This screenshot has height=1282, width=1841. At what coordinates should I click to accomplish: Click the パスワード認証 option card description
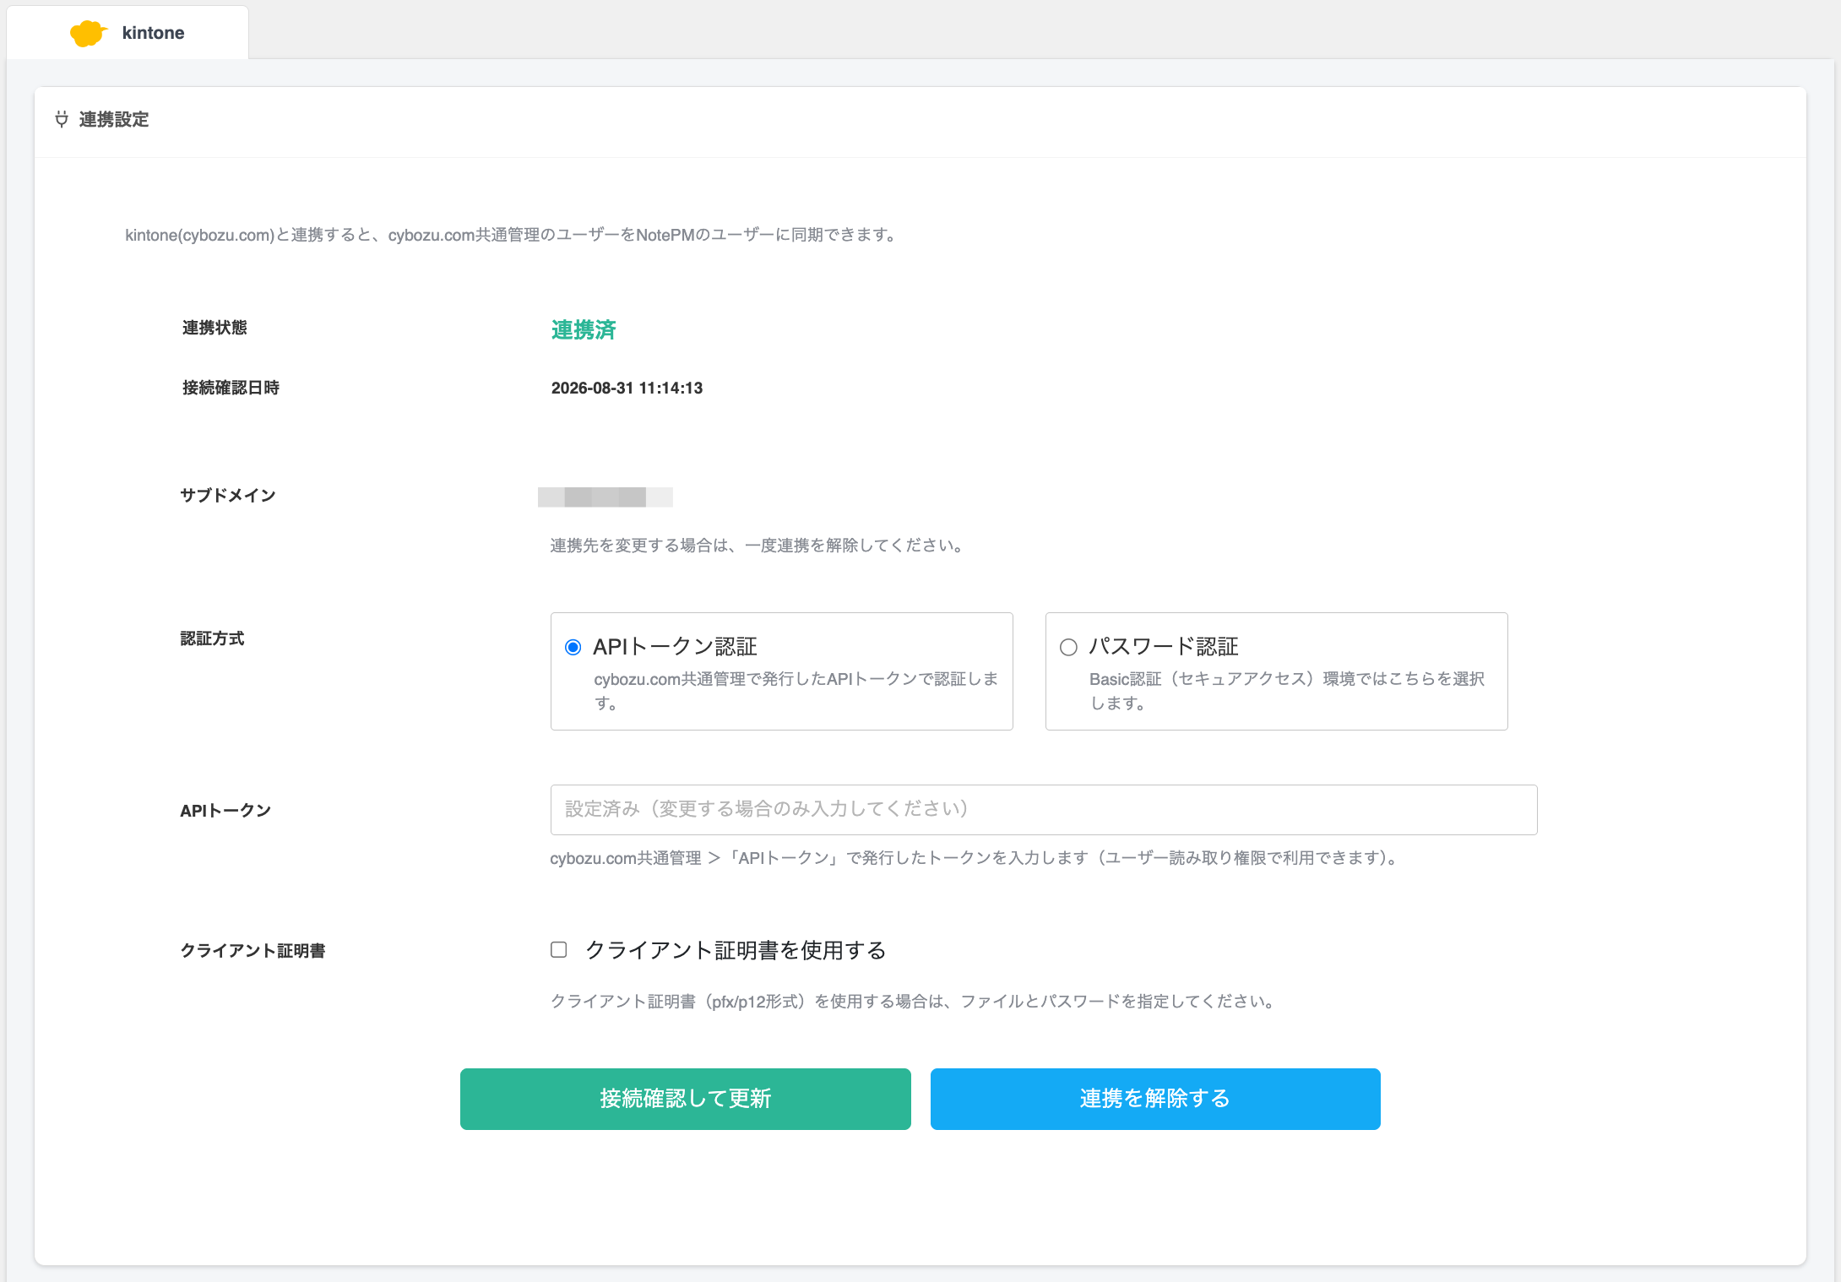[1286, 691]
